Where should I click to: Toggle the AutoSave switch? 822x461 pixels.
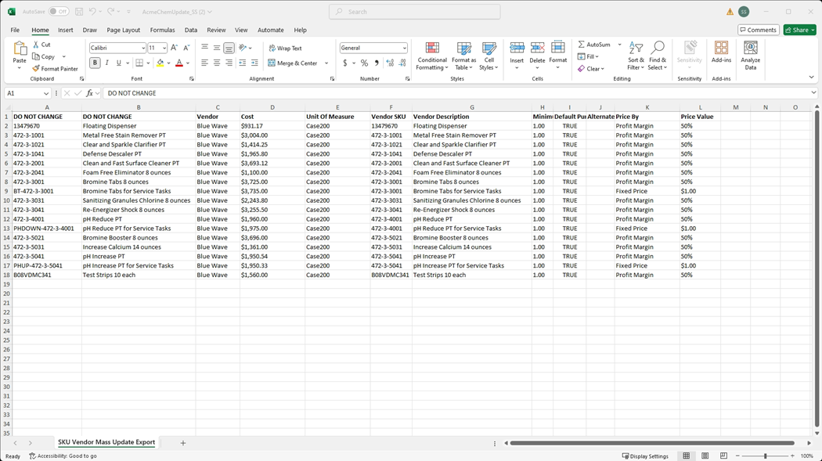click(x=59, y=12)
